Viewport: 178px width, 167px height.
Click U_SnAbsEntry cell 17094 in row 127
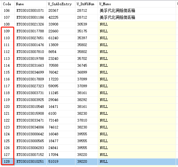(61, 155)
